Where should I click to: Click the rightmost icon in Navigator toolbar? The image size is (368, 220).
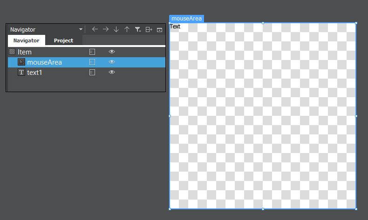coord(159,29)
